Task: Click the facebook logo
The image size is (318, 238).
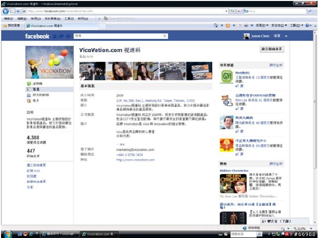Action: coord(37,36)
